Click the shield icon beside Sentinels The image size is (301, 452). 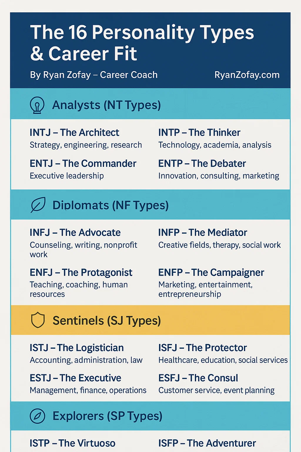(x=38, y=320)
